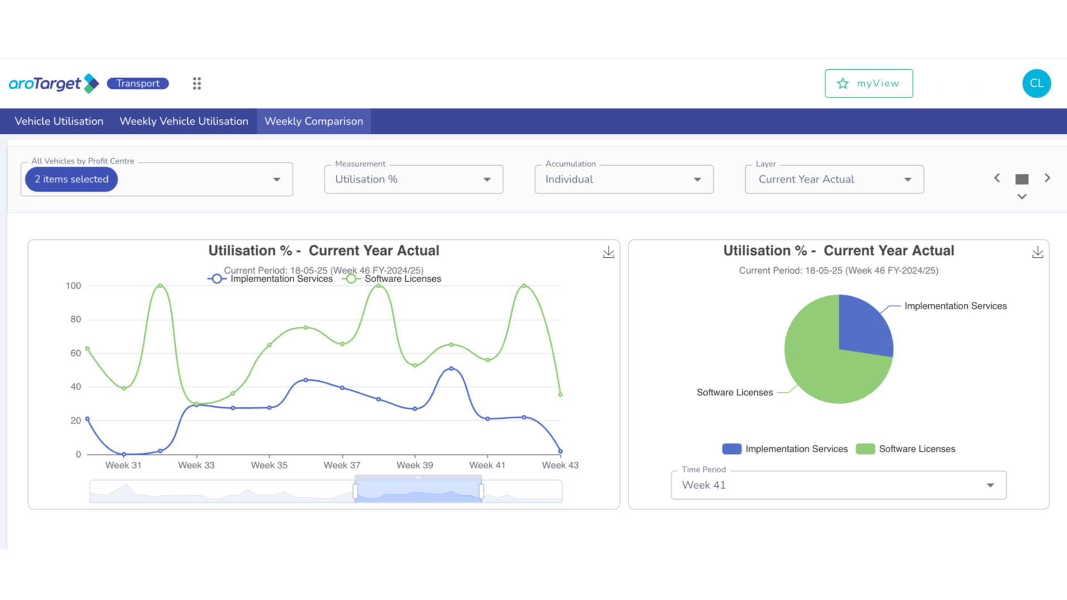Click the Implementation Services pie callout label
Screen dimensions: 1067x600
click(x=955, y=306)
